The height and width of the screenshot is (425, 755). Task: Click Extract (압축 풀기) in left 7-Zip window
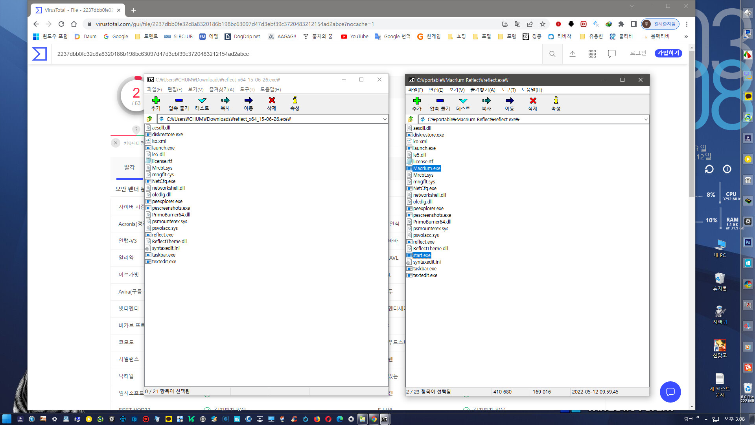click(x=179, y=103)
